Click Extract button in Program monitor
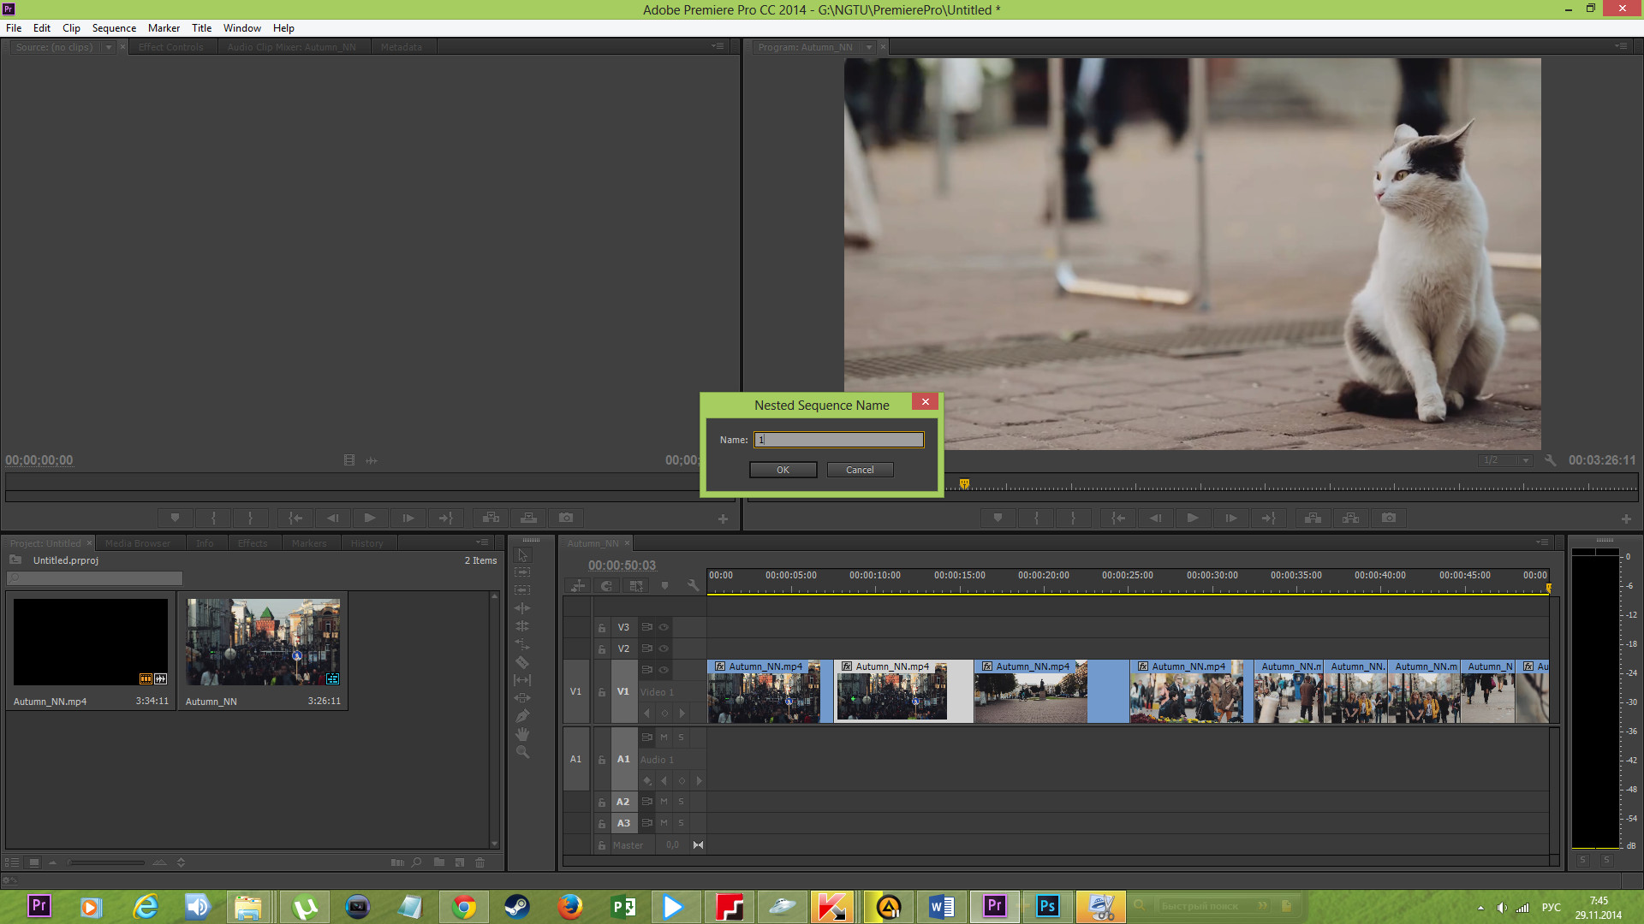 [1351, 518]
